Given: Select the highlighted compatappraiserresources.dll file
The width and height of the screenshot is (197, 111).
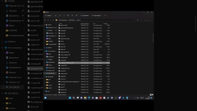Looking at the screenshot, I should pos(84,63).
